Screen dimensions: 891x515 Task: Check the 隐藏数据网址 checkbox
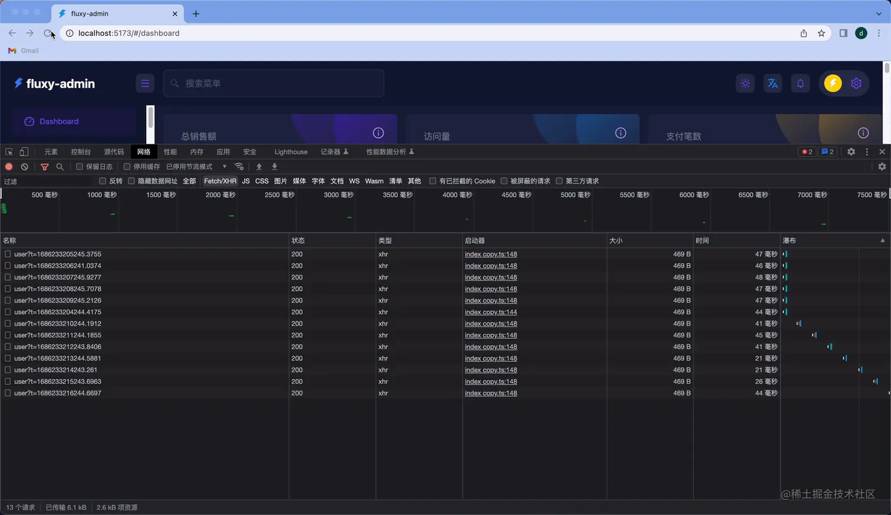(x=131, y=181)
